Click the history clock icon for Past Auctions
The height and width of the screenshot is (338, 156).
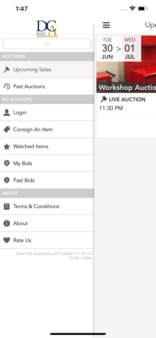[7, 87]
